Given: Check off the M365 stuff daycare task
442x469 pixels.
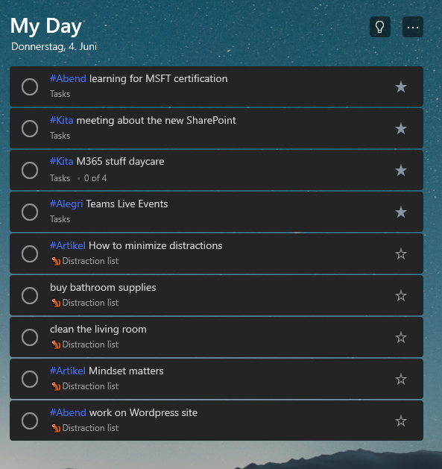Looking at the screenshot, I should 30,171.
